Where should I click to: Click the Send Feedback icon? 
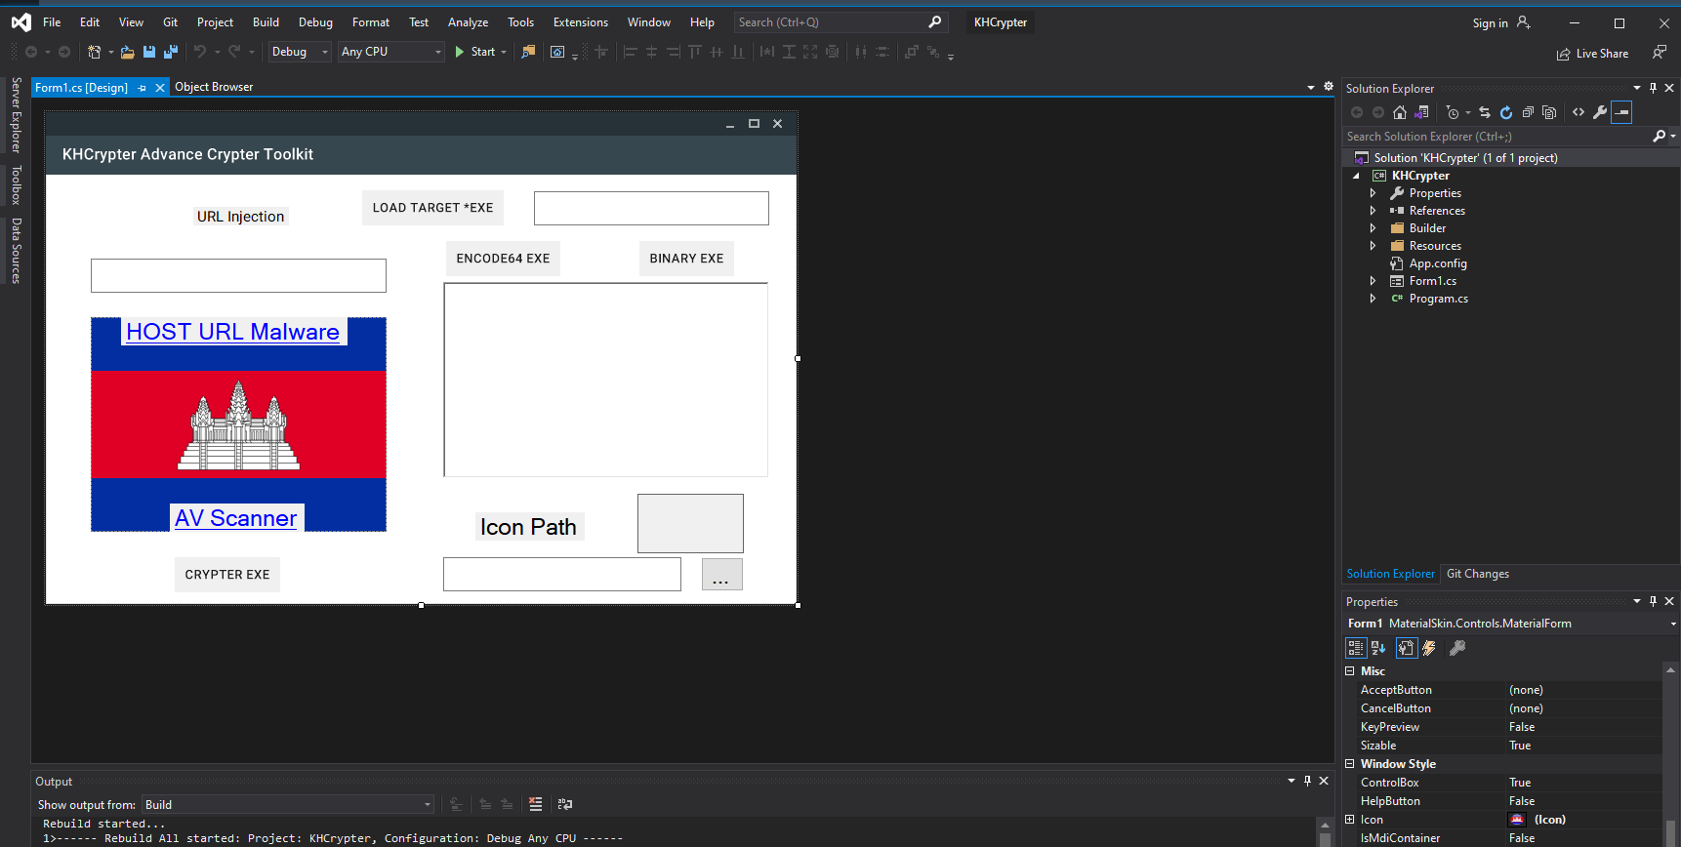click(1660, 53)
